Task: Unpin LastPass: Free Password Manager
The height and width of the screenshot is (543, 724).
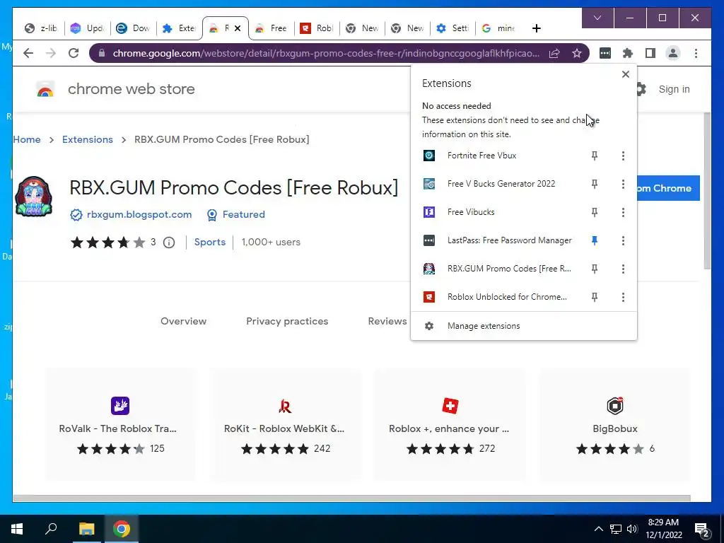Action: pyautogui.click(x=595, y=240)
